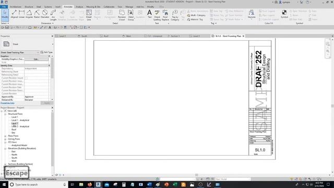The image size is (334, 188).
Task: Collapse the Elevations (Building Elevation) node
Action: [x=5, y=148]
